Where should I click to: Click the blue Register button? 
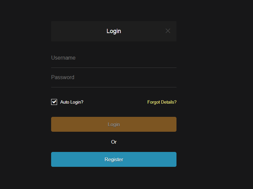pyautogui.click(x=113, y=159)
